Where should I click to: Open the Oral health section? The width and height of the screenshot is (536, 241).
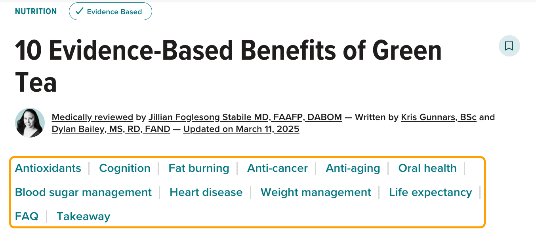pos(427,168)
